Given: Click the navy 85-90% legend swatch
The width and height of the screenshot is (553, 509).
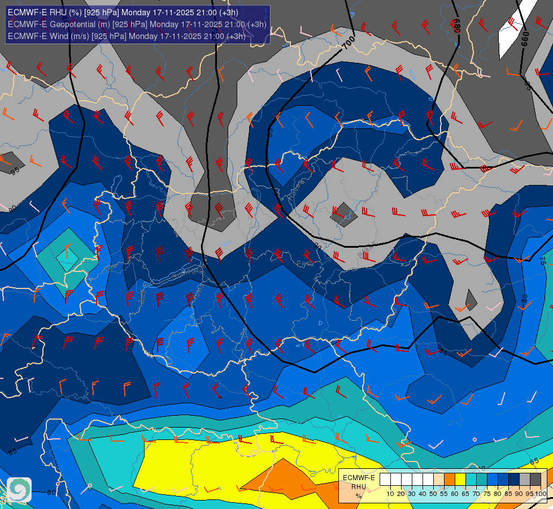Looking at the screenshot, I should point(514,480).
